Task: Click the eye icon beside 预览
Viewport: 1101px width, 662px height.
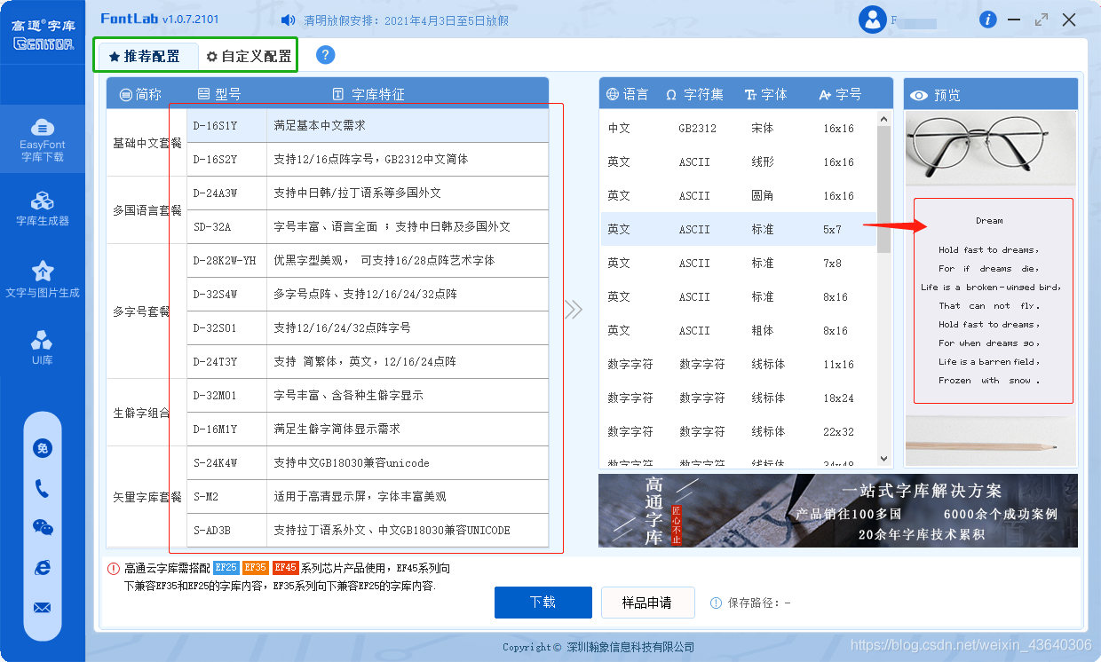Action: point(919,95)
